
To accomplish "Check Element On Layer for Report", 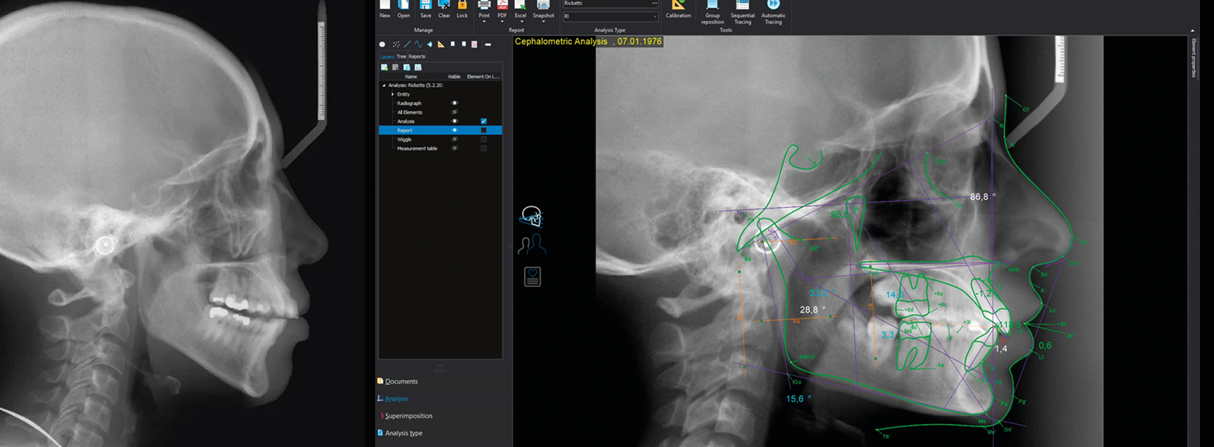I will [x=484, y=130].
